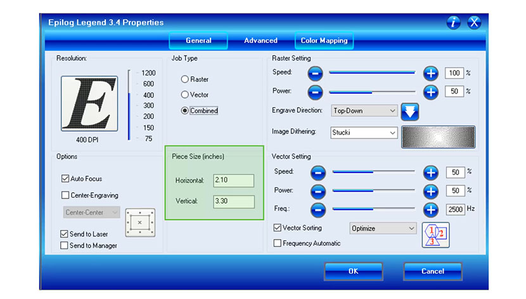The image size is (526, 299).
Task: Disable the Auto Focus checkbox
Action: point(65,179)
